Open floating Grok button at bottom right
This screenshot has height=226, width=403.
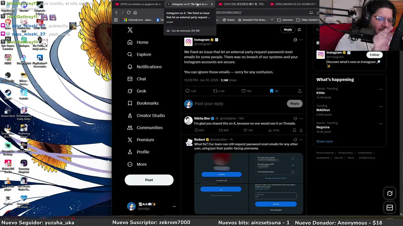coord(390,194)
